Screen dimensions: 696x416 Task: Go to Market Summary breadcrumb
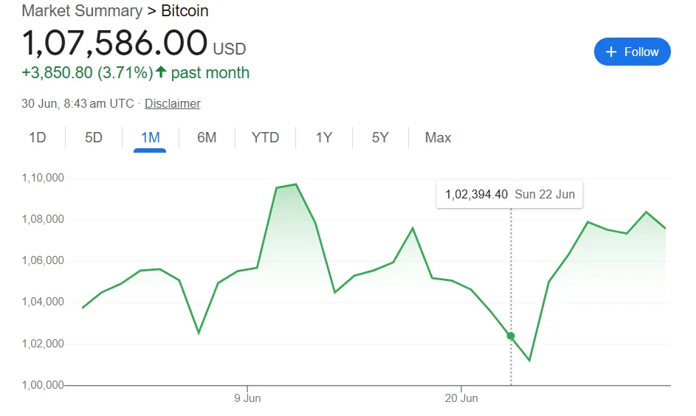pyautogui.click(x=82, y=11)
